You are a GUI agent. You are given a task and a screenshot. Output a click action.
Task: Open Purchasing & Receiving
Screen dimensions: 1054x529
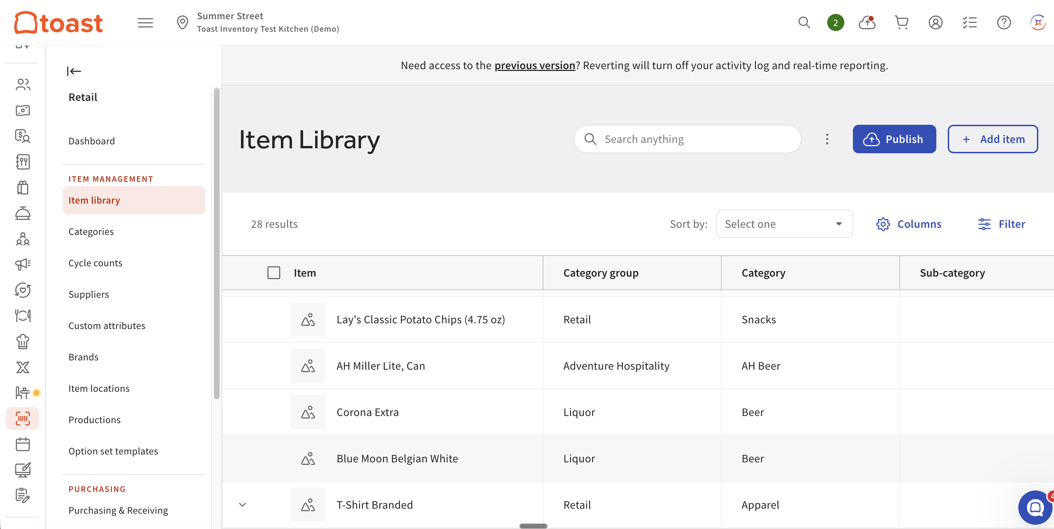pos(118,510)
